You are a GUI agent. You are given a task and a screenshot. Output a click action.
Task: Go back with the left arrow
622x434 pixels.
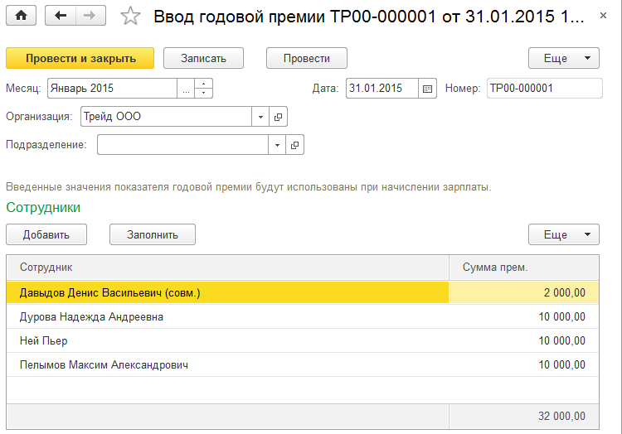(60, 16)
